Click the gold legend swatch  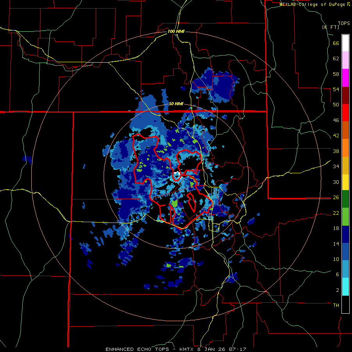[x=345, y=165]
